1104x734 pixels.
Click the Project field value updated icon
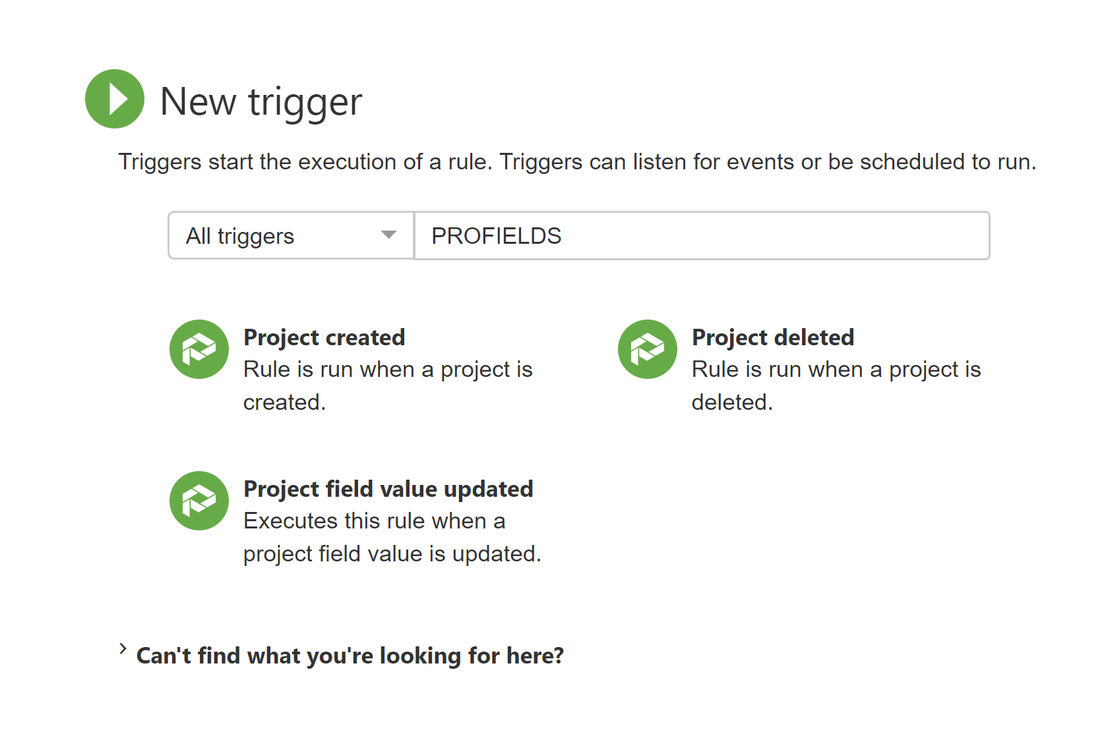(199, 501)
